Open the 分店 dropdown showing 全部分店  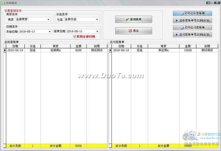(x=97, y=19)
